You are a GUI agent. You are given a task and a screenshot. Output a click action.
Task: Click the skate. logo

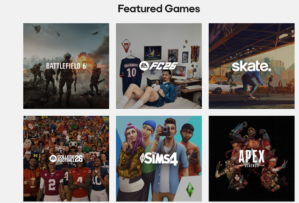251,66
